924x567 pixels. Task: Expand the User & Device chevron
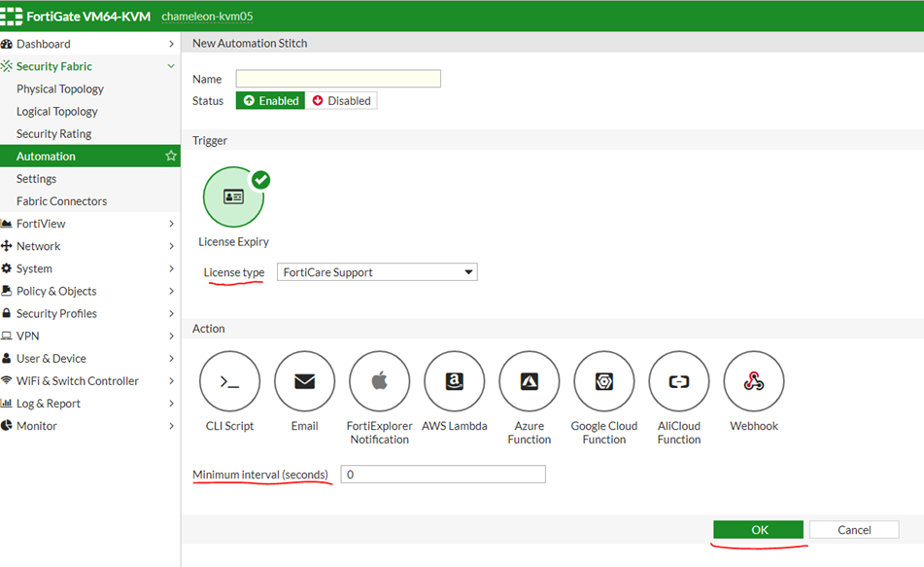[x=171, y=358]
